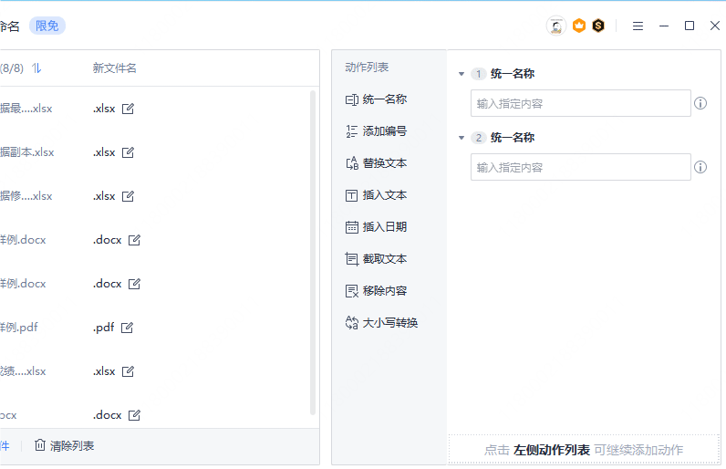Open user avatar profile

point(556,26)
